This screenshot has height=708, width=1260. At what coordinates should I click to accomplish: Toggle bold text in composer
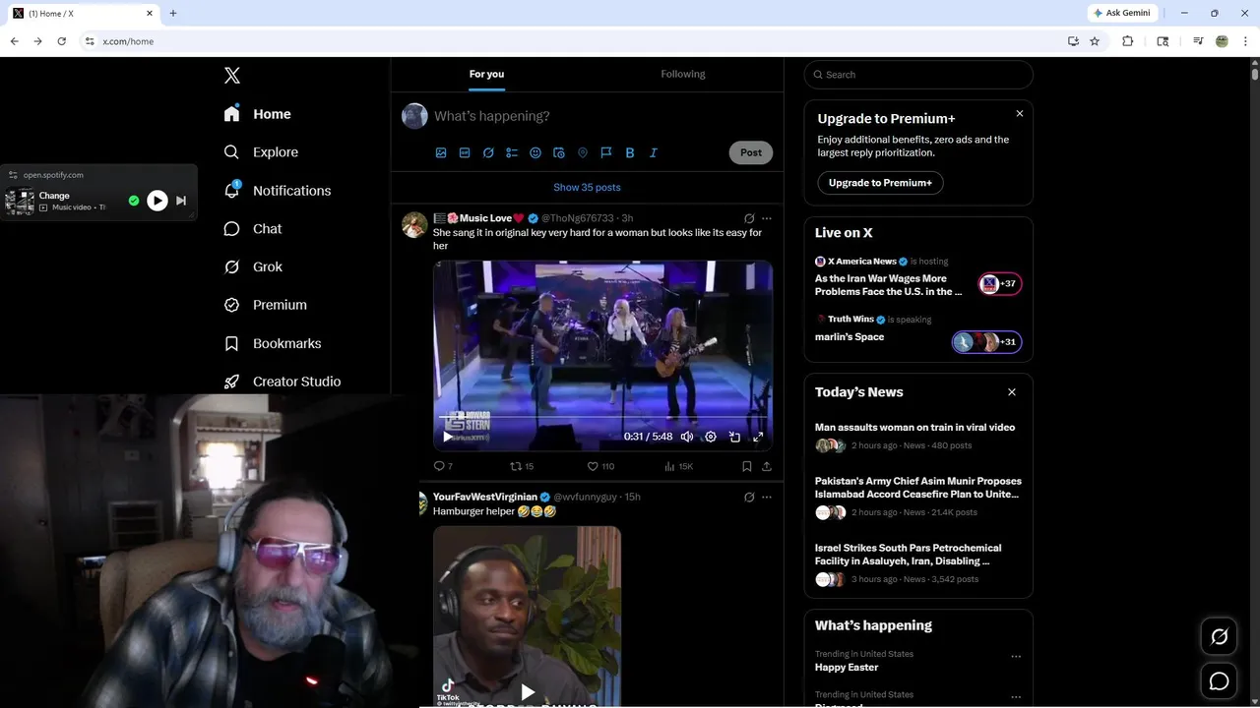630,152
